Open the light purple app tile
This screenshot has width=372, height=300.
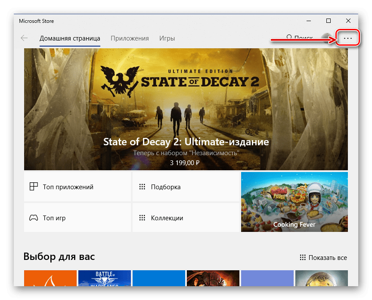click(267, 278)
